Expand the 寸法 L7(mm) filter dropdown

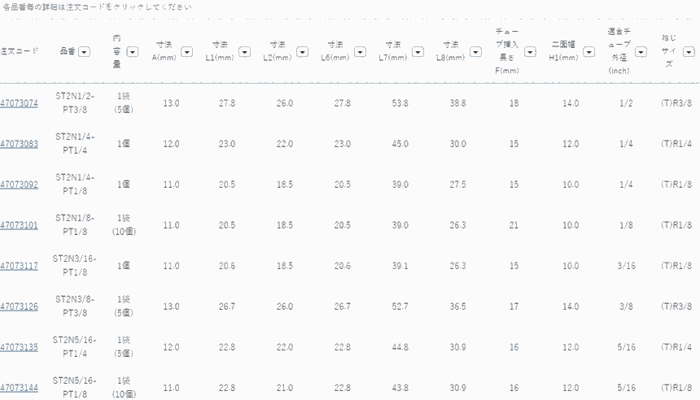[418, 51]
